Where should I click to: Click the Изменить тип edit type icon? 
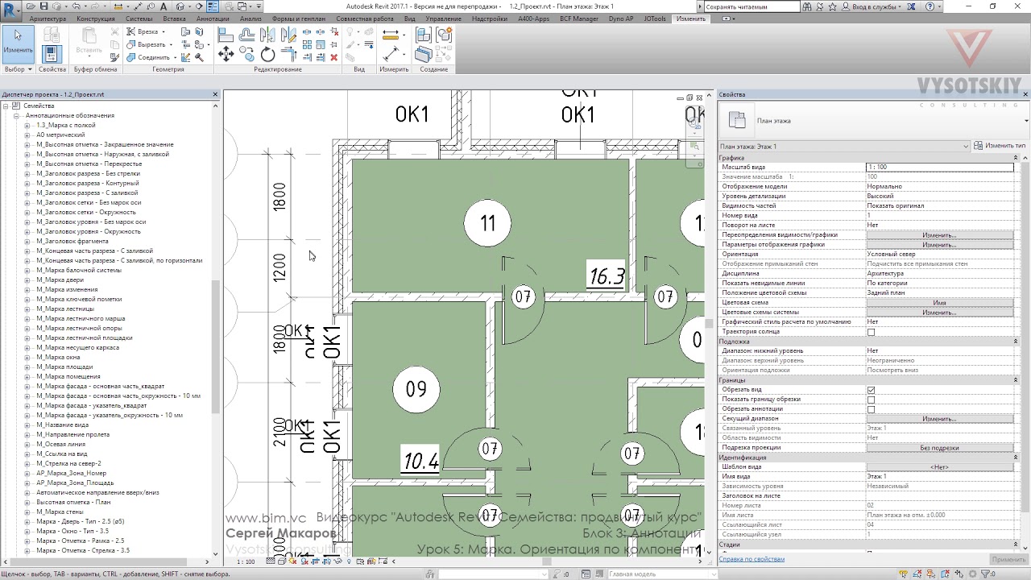(978, 146)
